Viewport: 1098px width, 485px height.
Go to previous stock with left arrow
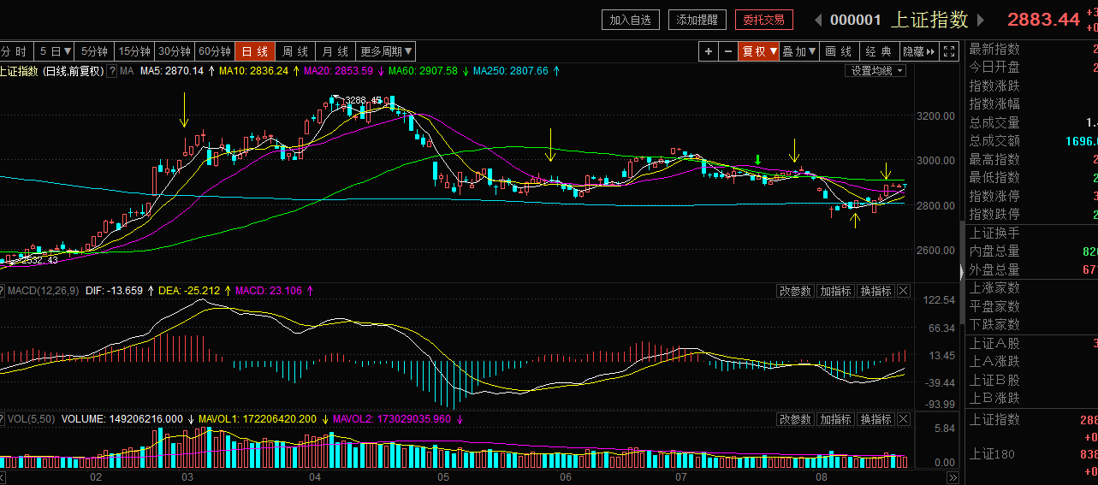[818, 20]
